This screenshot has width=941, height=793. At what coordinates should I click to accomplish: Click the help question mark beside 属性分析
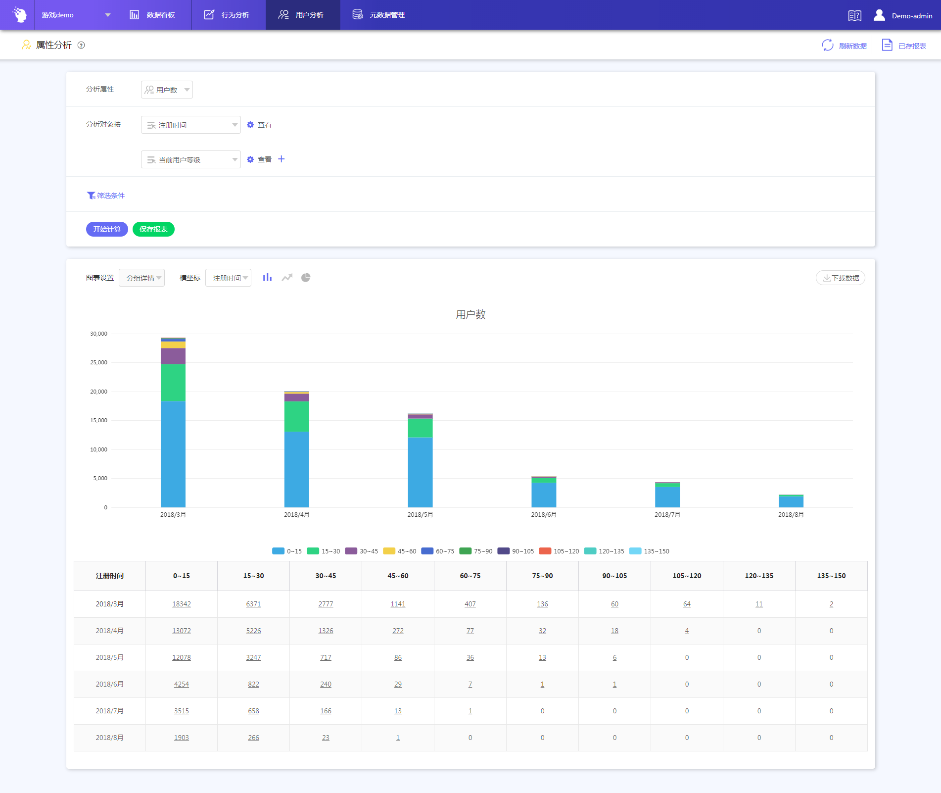pyautogui.click(x=82, y=46)
